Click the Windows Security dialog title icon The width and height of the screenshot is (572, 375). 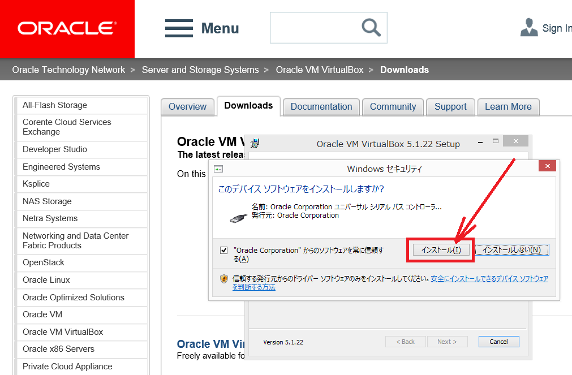218,169
